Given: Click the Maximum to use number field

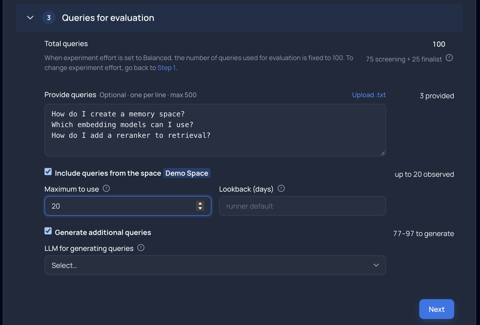Looking at the screenshot, I should coord(128,206).
